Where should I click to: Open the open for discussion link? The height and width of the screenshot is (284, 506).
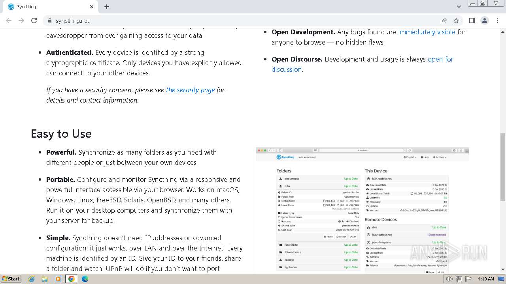click(x=440, y=59)
